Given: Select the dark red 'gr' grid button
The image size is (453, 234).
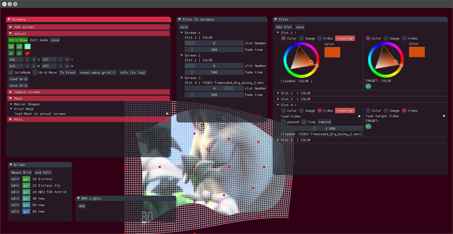Looking at the screenshot, I should click(x=27, y=53).
